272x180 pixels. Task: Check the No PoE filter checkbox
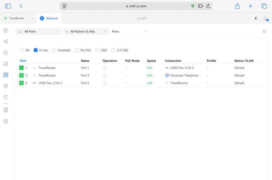[x=77, y=50]
